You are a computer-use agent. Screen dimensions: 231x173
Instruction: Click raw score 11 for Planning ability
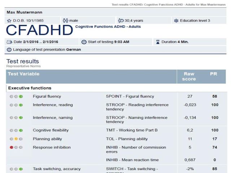[190, 139]
